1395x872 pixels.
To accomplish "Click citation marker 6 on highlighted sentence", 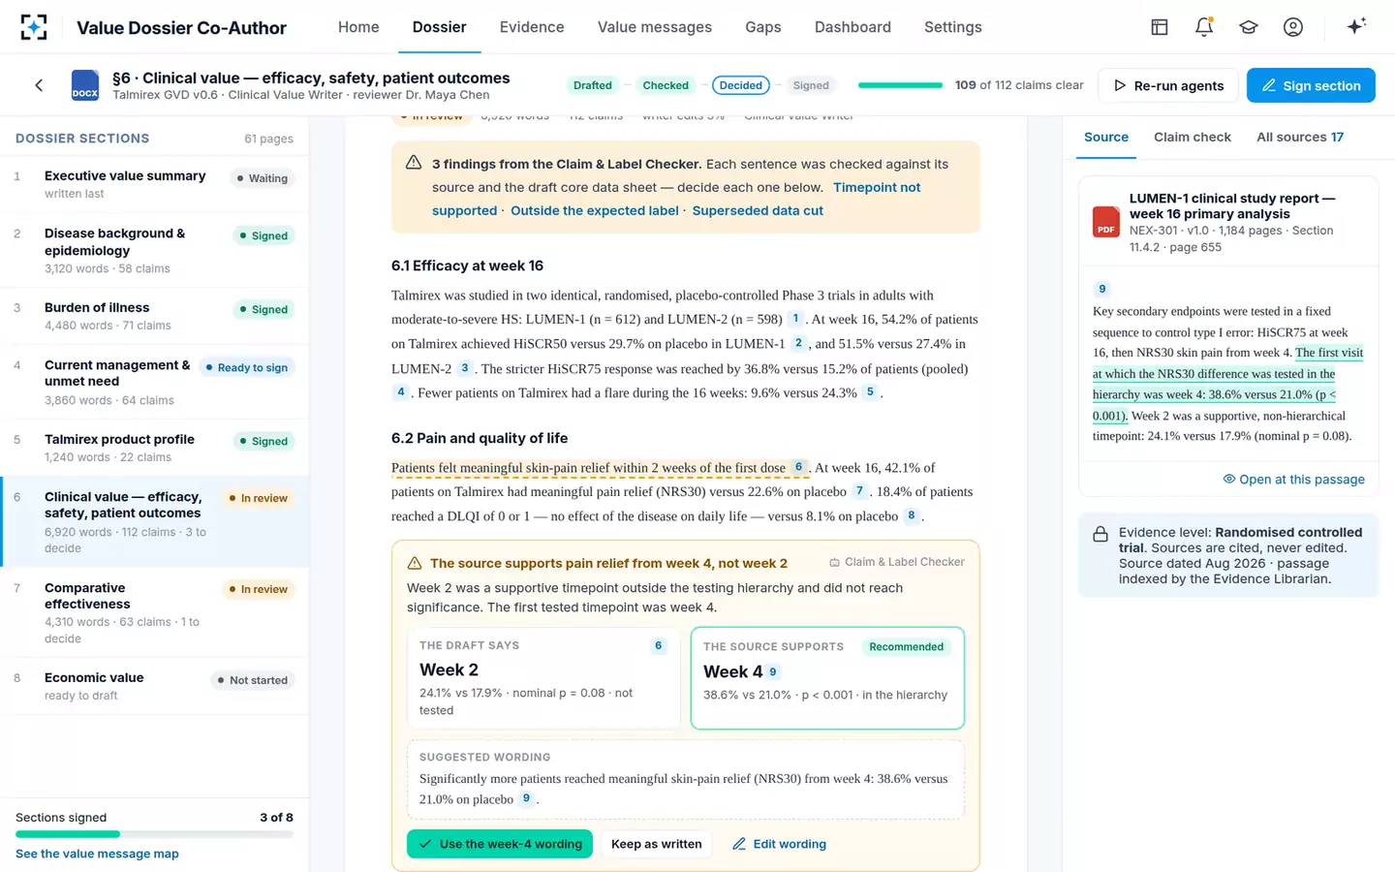I will pyautogui.click(x=798, y=467).
